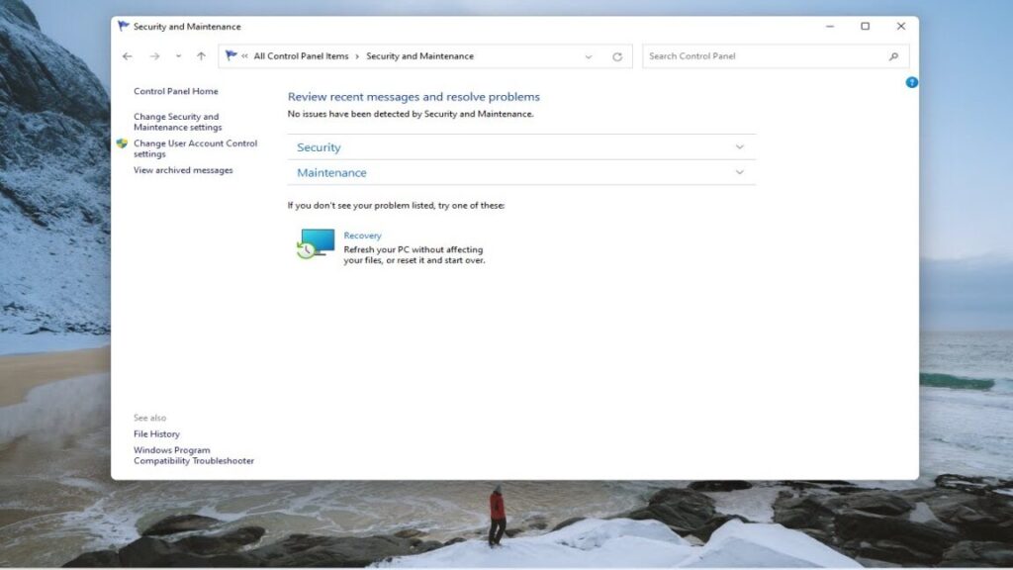Click the UAC shield icon beside settings link

tap(122, 144)
